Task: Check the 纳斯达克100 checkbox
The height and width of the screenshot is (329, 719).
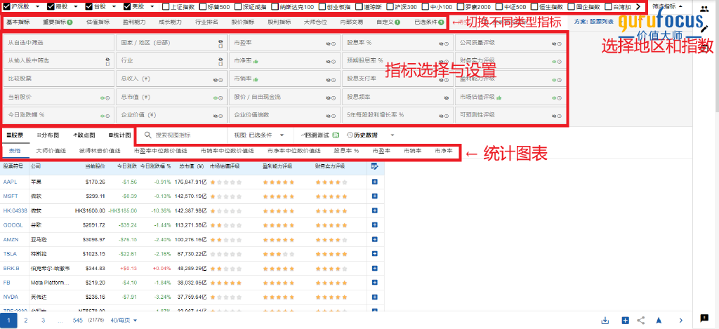Action: click(x=275, y=7)
